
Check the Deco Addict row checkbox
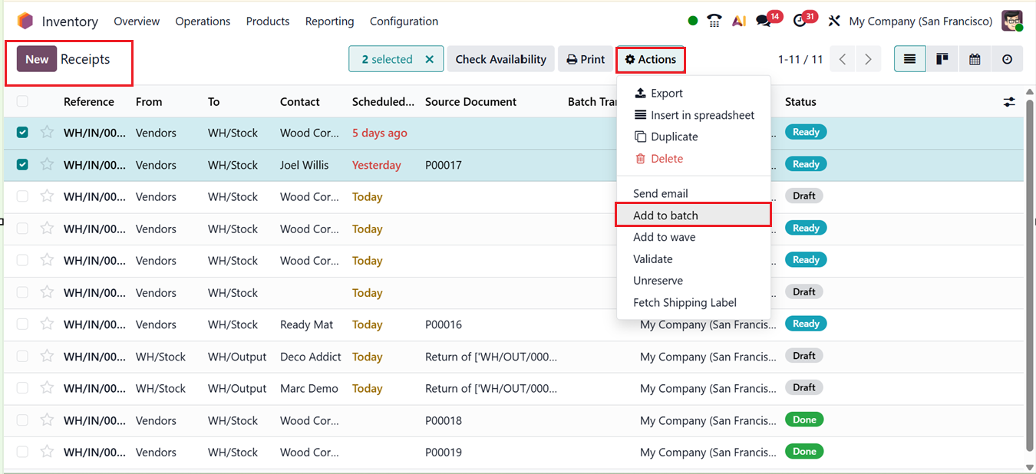point(22,356)
